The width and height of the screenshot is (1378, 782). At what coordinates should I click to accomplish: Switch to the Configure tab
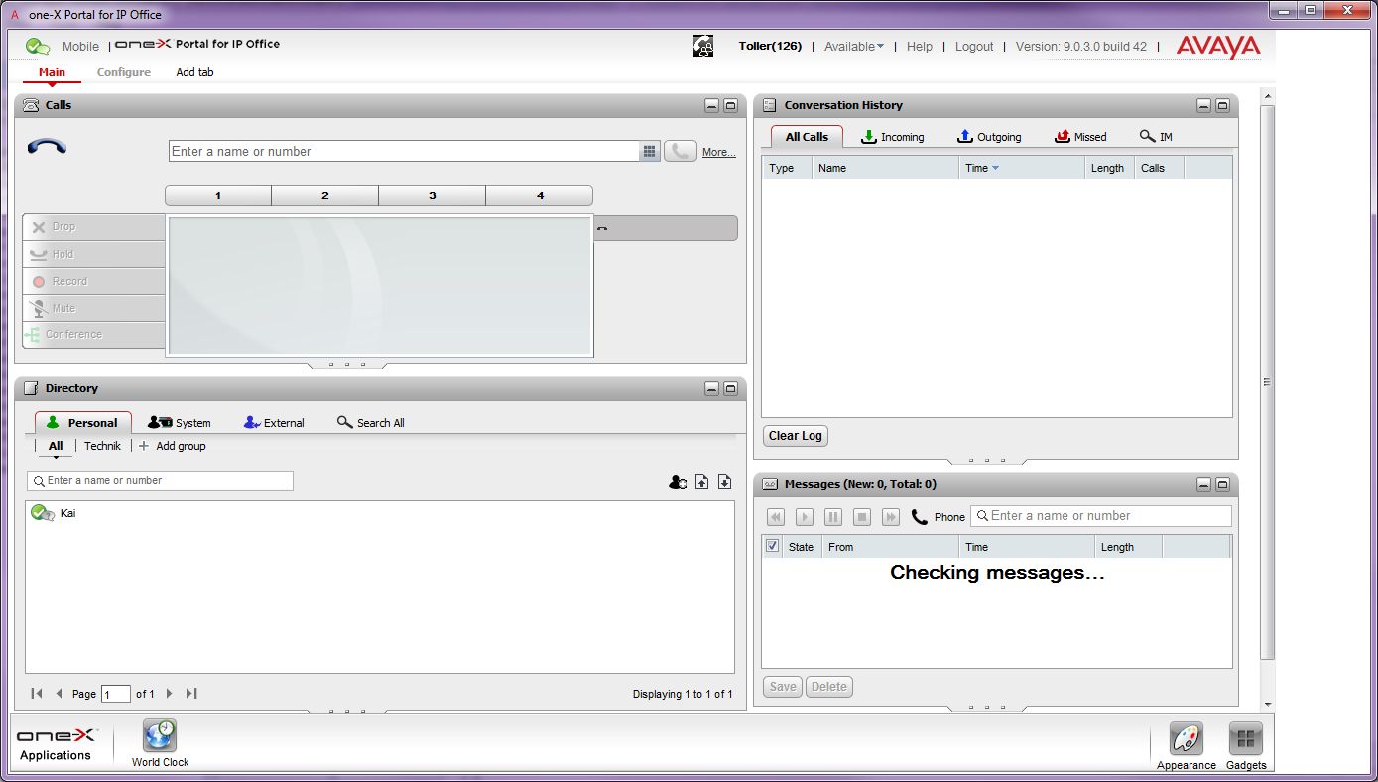tap(123, 72)
